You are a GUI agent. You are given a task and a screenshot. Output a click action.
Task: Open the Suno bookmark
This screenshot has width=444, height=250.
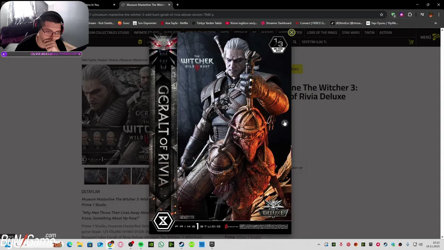[x=123, y=23]
